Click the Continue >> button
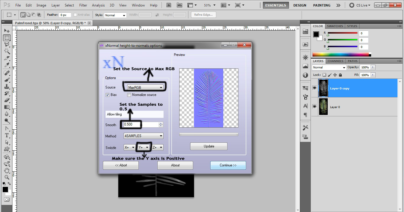404x212 pixels. pyautogui.click(x=228, y=165)
